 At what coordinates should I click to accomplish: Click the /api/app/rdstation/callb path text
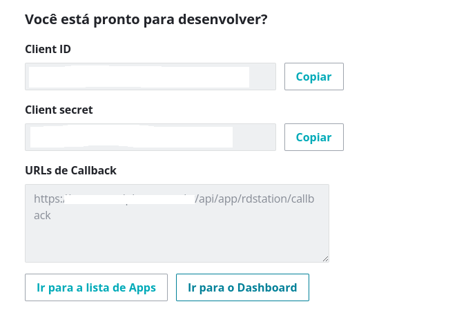[257, 200]
